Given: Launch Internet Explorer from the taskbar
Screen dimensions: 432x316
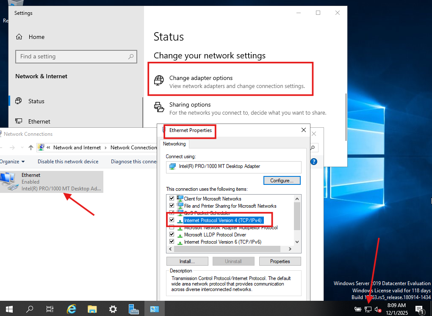Looking at the screenshot, I should pyautogui.click(x=71, y=309).
